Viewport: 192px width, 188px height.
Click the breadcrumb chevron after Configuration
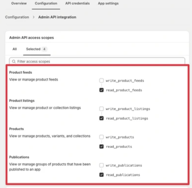coord(33,17)
